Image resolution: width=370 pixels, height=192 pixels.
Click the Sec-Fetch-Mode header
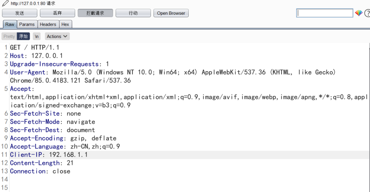click(53, 122)
